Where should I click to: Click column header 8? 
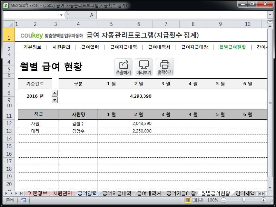coord(193,24)
